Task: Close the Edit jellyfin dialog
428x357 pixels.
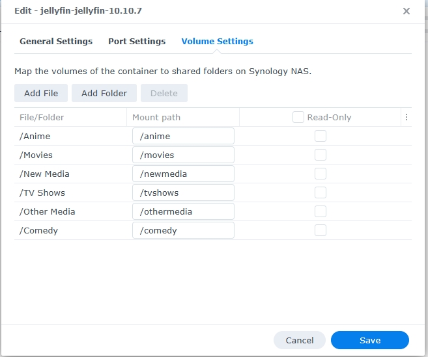Action: click(x=407, y=11)
